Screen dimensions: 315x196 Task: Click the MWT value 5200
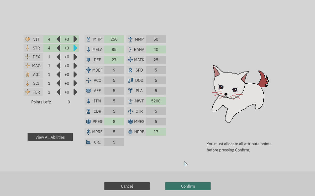pyautogui.click(x=156, y=101)
